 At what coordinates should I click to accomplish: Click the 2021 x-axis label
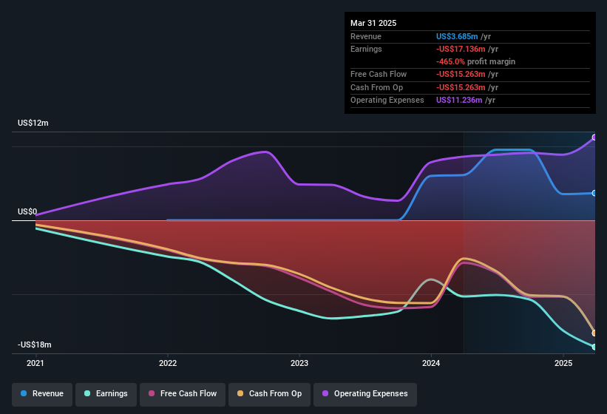coord(35,363)
